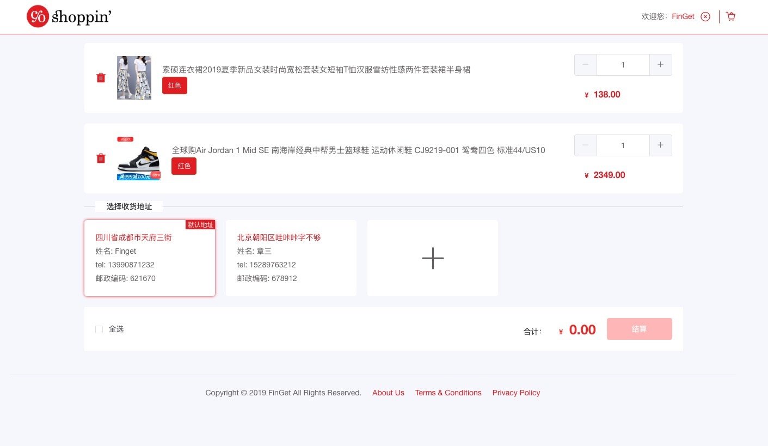Click the FinGet username in the header
Screen dimensions: 768x446
click(x=682, y=16)
